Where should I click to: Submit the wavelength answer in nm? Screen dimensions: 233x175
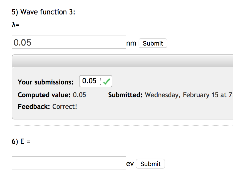tap(153, 43)
